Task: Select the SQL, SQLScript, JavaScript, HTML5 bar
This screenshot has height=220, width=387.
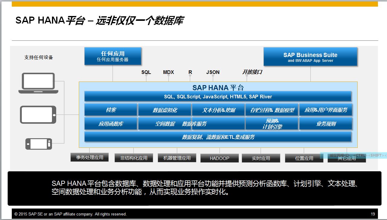Action: coord(218,97)
